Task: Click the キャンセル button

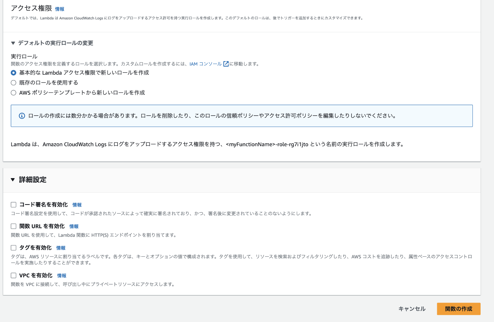Action: [412, 309]
